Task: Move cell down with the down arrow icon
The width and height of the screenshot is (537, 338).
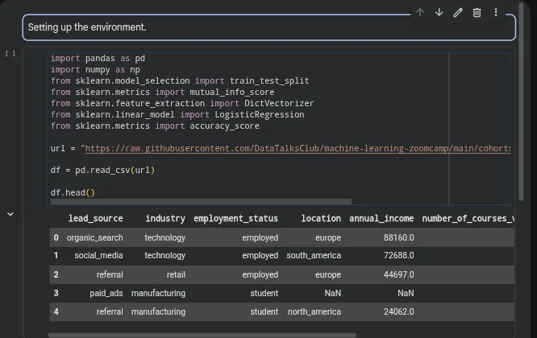Action: (439, 13)
